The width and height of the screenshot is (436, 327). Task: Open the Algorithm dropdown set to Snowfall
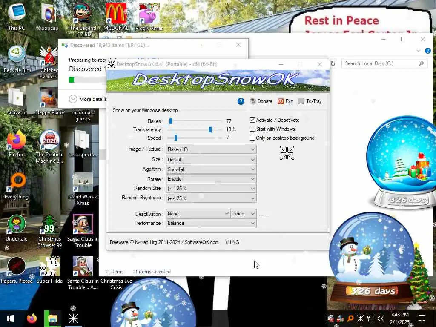tap(211, 169)
